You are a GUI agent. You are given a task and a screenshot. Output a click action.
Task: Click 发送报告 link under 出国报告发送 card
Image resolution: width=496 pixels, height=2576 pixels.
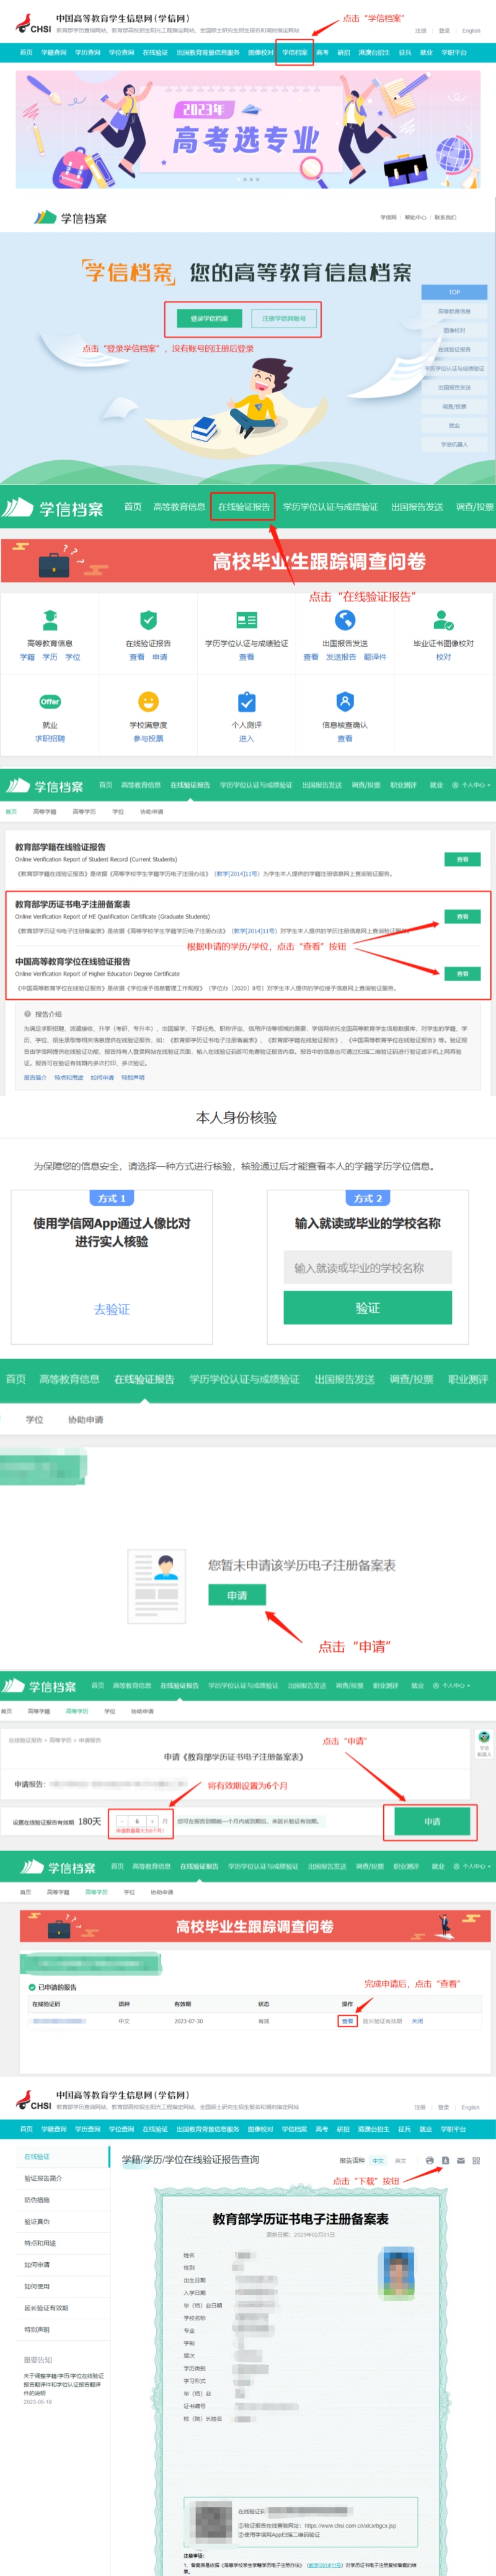click(x=341, y=657)
